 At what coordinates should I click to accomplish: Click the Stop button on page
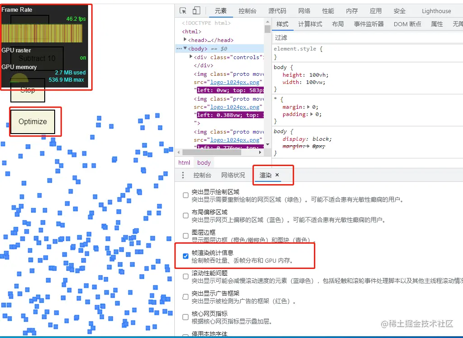pos(28,90)
